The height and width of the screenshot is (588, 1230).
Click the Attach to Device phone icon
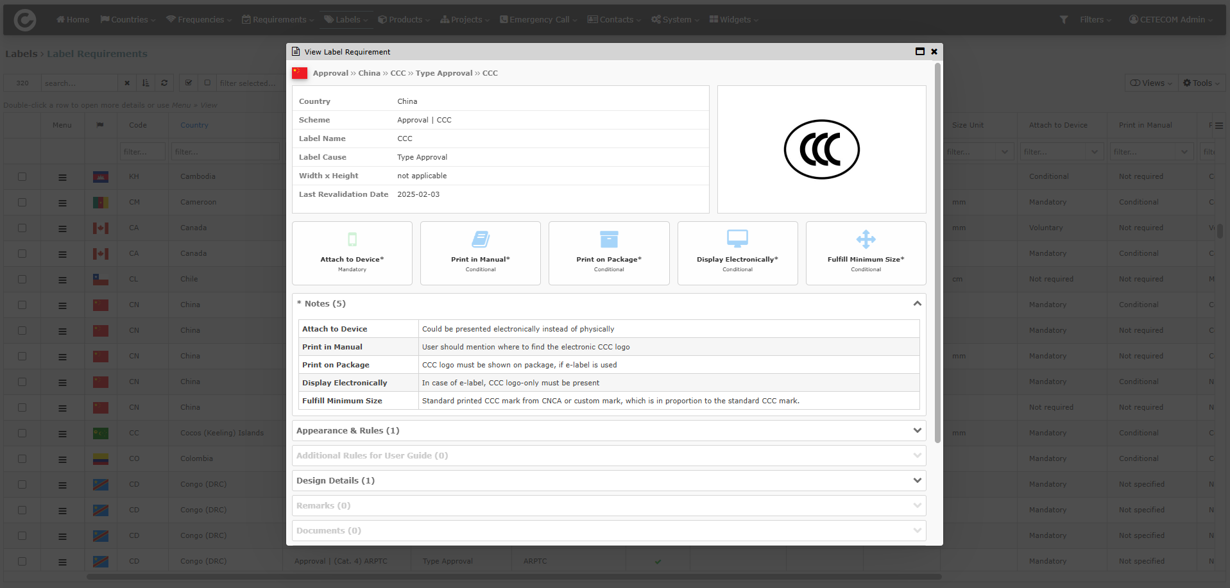coord(352,239)
